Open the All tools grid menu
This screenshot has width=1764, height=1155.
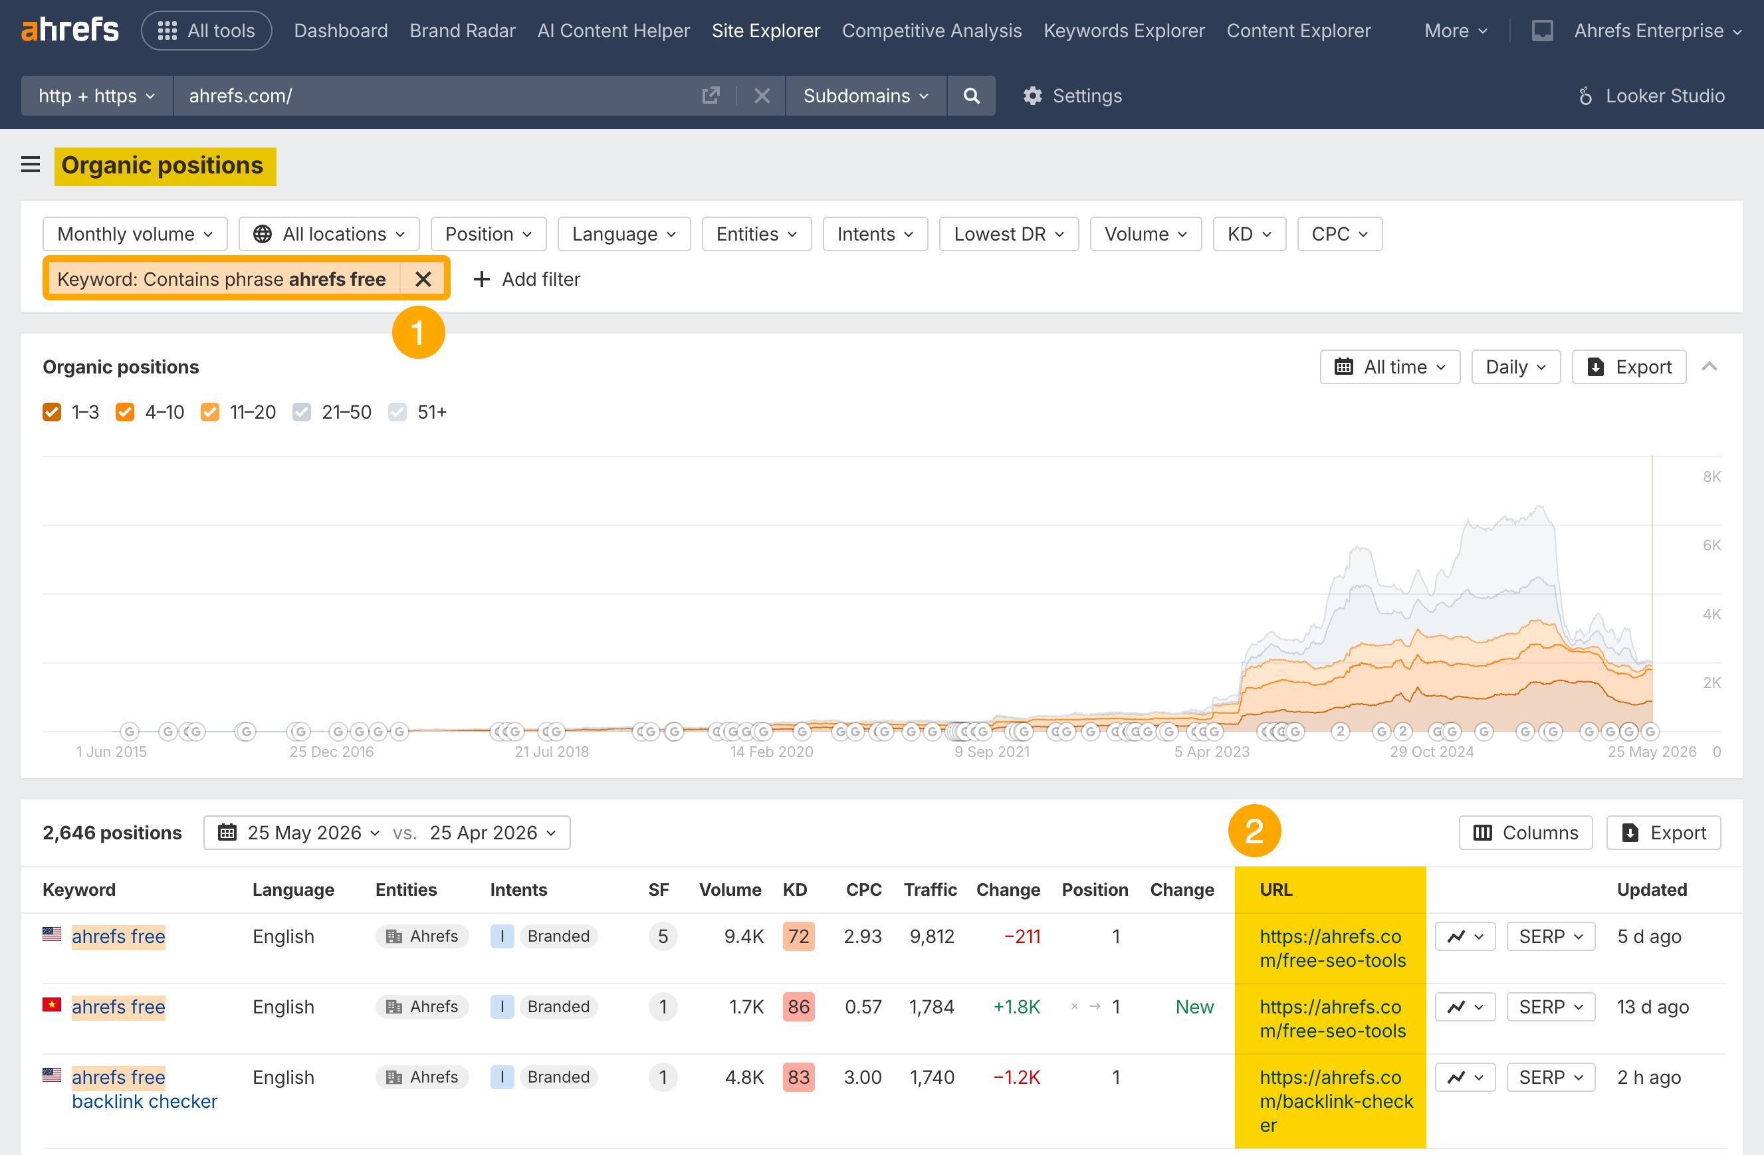click(207, 31)
